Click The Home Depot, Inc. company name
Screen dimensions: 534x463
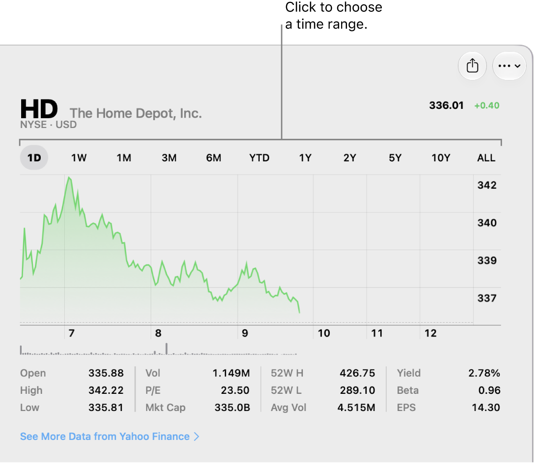135,113
